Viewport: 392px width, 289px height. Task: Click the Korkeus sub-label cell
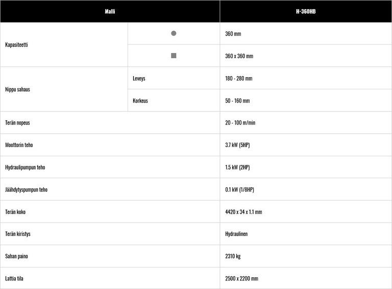(140, 101)
